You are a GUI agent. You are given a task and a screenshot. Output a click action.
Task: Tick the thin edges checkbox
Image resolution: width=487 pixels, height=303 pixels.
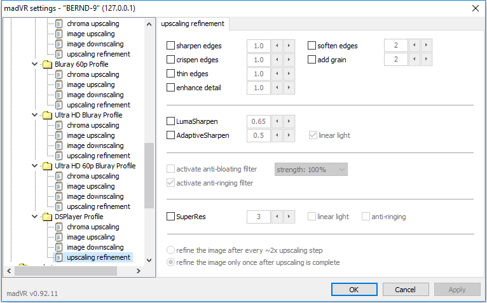pyautogui.click(x=170, y=74)
